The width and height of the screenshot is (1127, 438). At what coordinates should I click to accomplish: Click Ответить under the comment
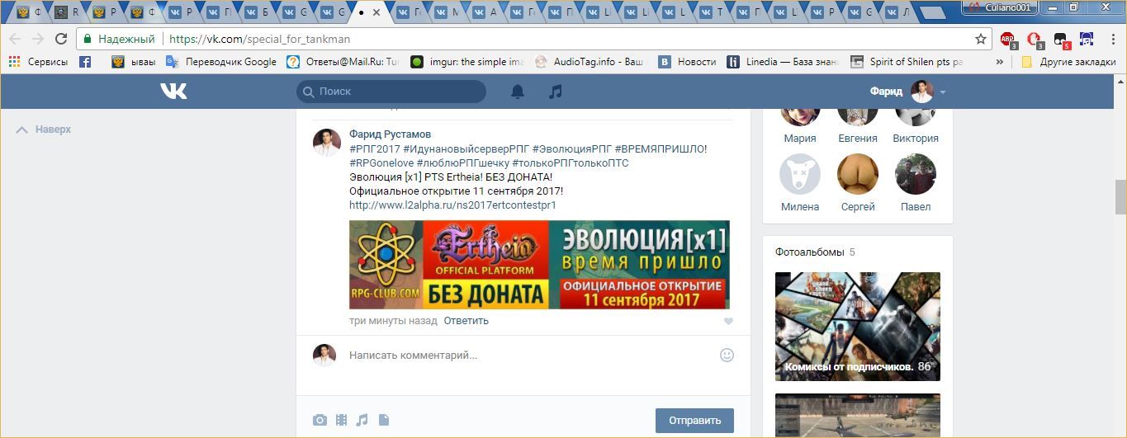[x=466, y=320]
